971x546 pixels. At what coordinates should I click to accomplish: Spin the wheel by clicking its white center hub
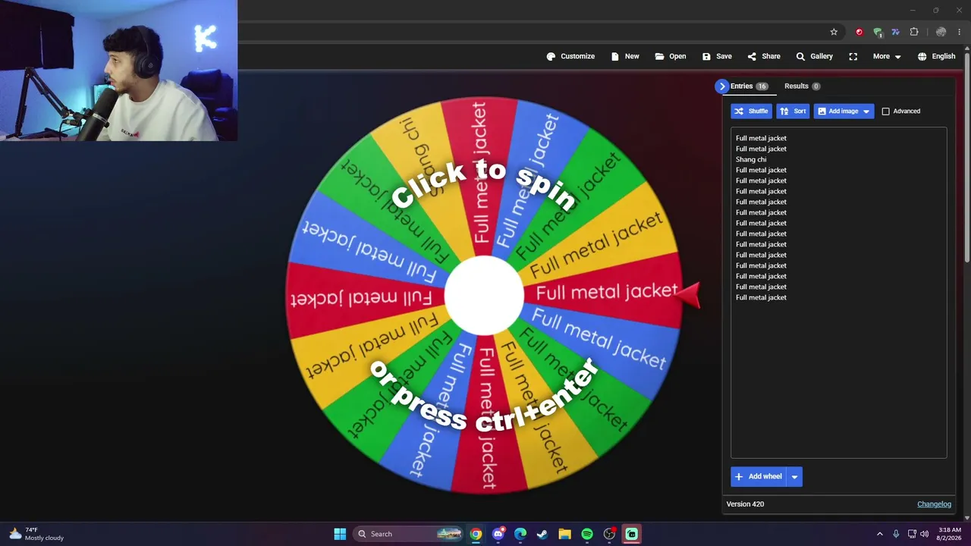(484, 296)
